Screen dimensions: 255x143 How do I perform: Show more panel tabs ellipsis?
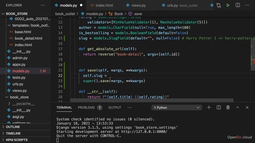(x=129, y=108)
